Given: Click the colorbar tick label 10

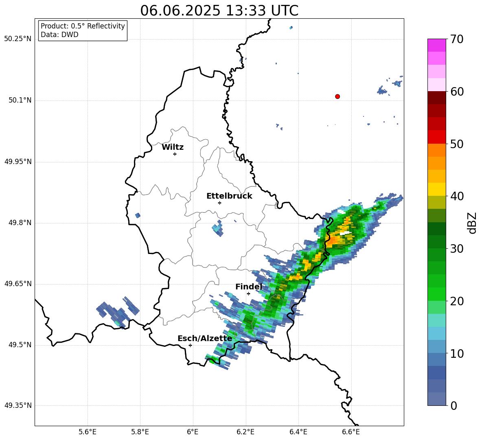Looking at the screenshot, I should (457, 353).
